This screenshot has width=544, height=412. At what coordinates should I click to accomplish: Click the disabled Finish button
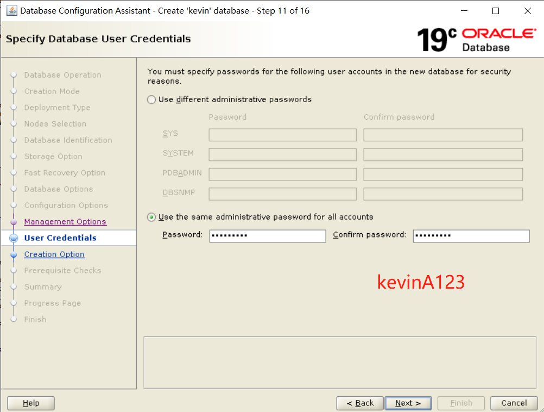(x=461, y=403)
